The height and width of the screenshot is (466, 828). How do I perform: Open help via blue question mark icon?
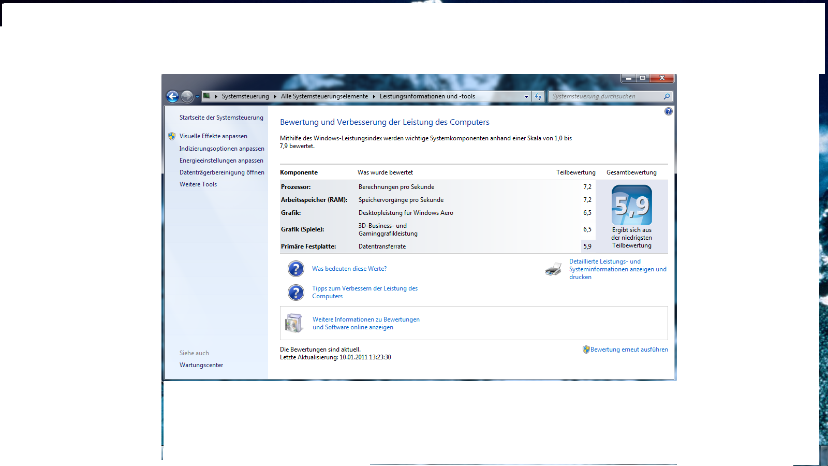(x=668, y=111)
